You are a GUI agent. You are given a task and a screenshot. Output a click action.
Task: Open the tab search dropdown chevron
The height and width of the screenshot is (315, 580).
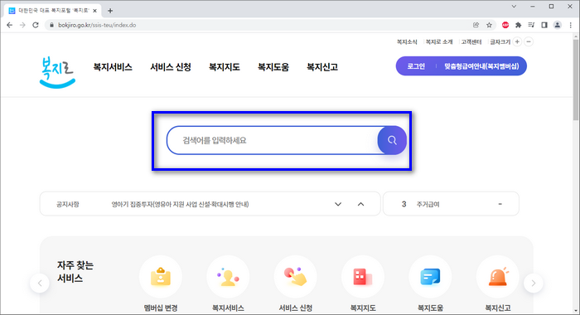tap(514, 7)
